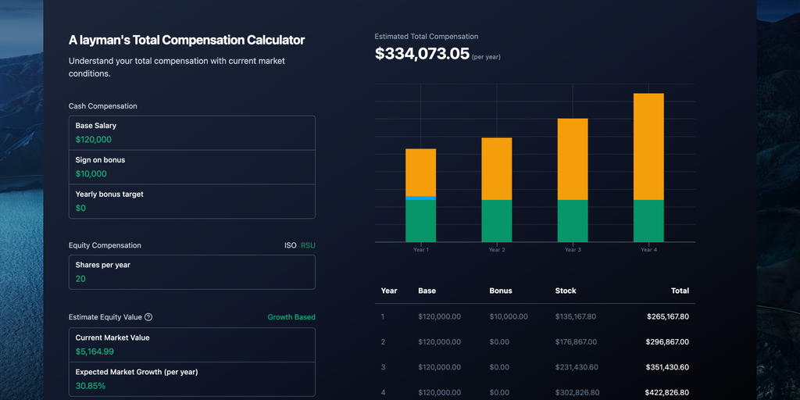
Task: Select the Year 4 orange stock bar
Action: click(x=648, y=146)
